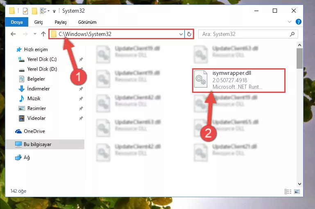Screen dimensions: 315x209
Task: Select OneDrive in the navigation pane
Action: 34,131
